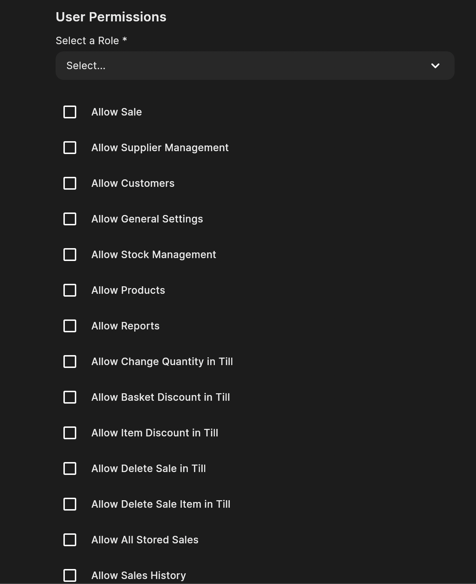Screen dimensions: 476x584
Task: Tick Allow Supplier Management checkbox
Action: point(70,148)
